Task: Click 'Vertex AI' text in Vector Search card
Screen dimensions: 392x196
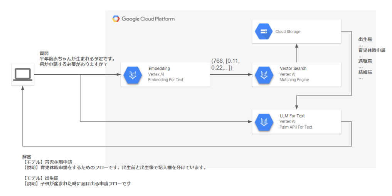Action: 288,74
